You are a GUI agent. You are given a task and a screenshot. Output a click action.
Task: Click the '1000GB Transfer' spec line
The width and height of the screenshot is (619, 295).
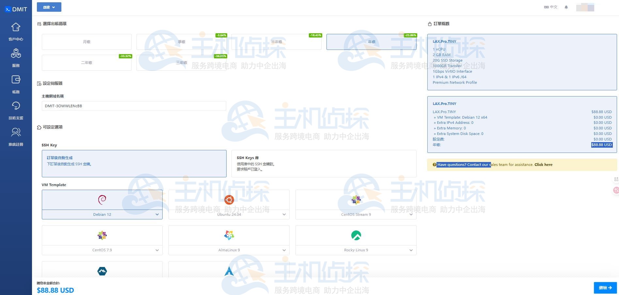point(447,66)
